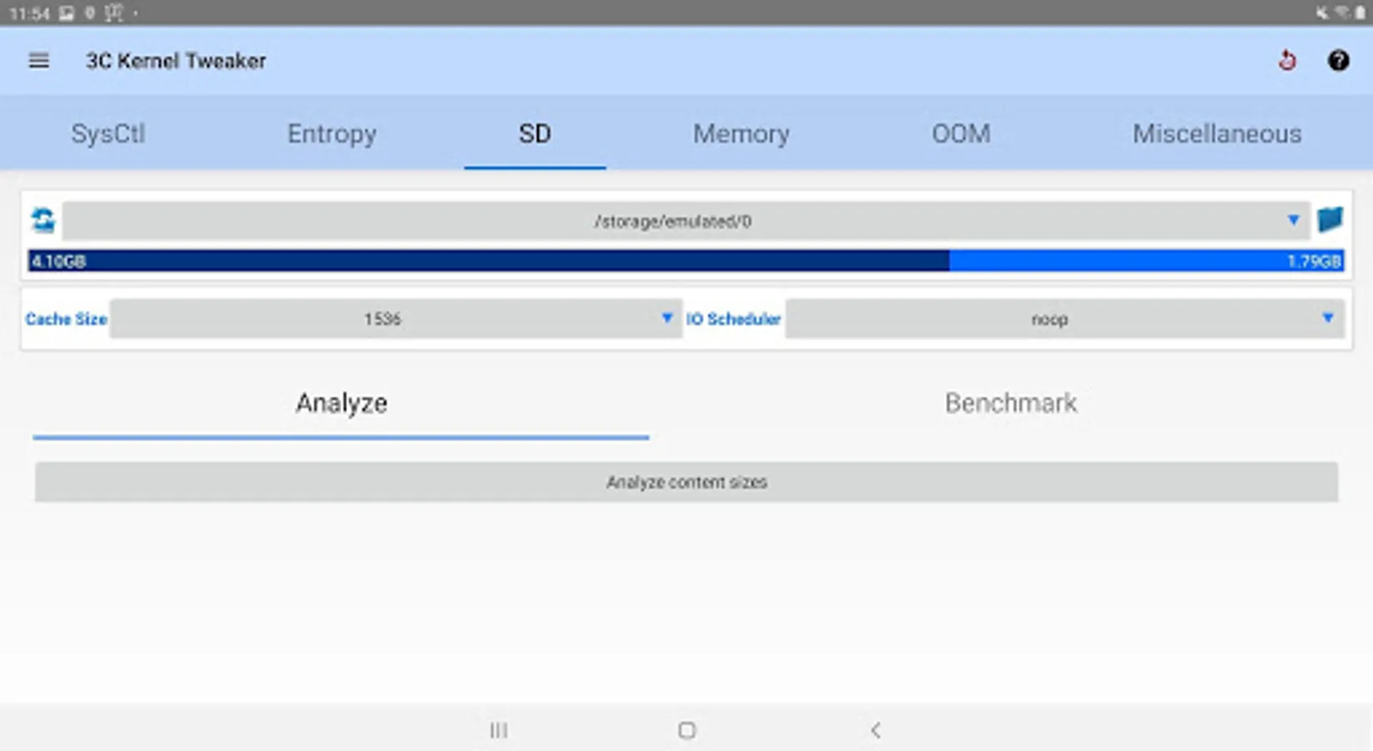Open the blue folder explorer icon

point(1330,220)
